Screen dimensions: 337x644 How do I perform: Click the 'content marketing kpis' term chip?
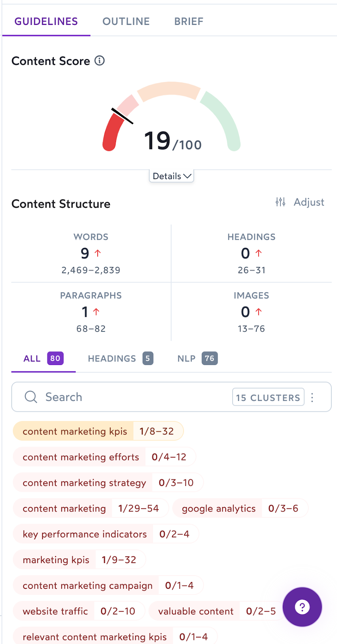pyautogui.click(x=75, y=431)
